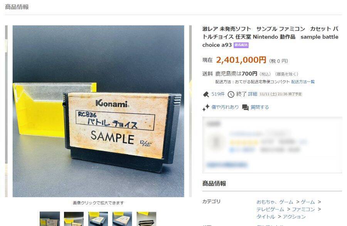The height and width of the screenshot is (226, 347).
Task: Go to the テレビゲーム category
Action: pos(270,209)
